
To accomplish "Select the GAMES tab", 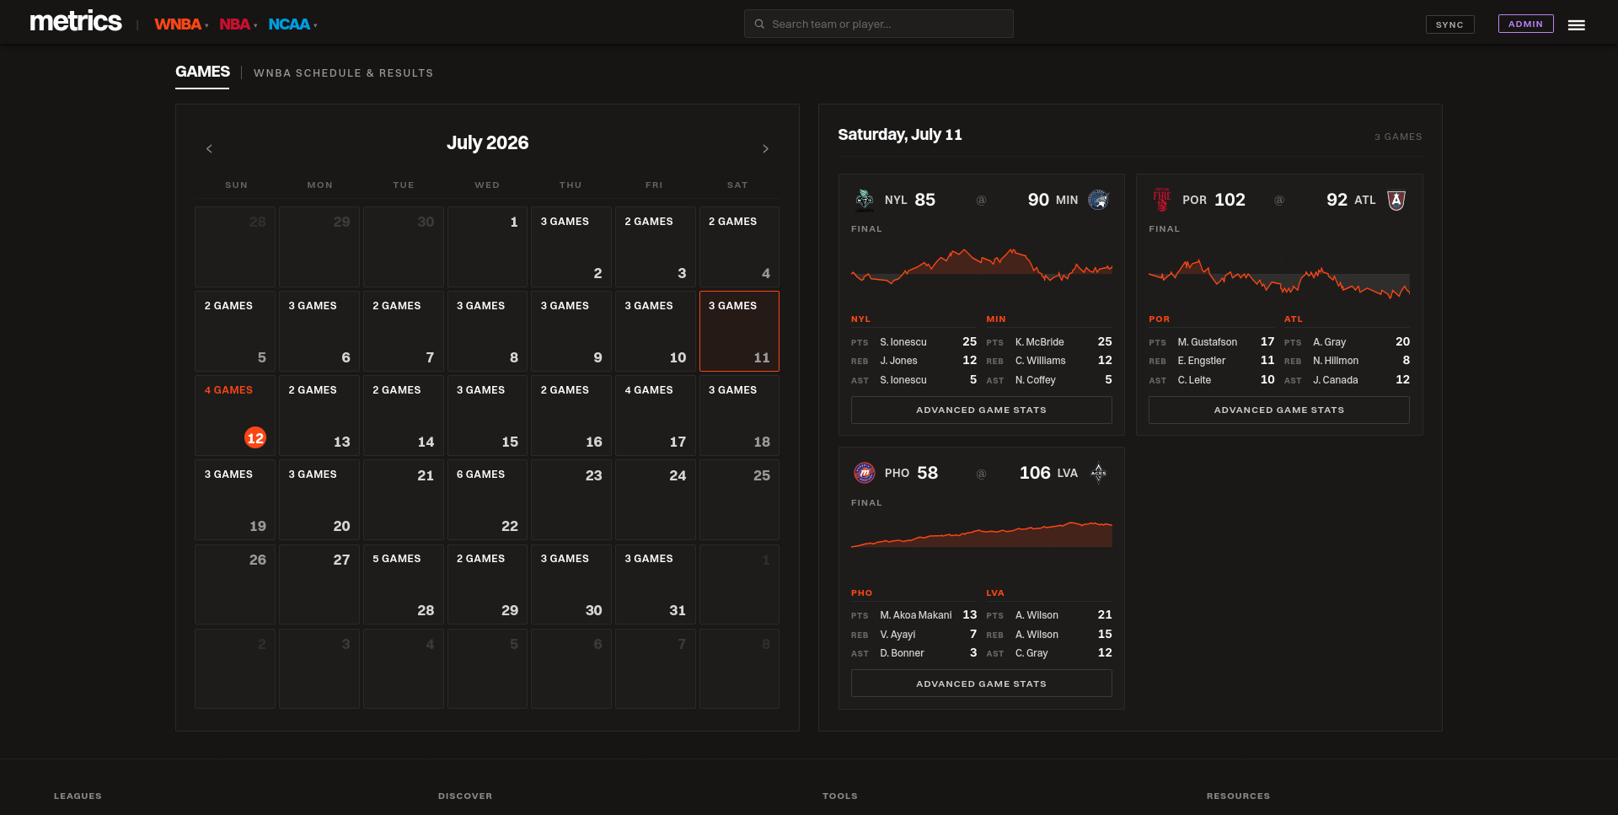I will point(202,72).
